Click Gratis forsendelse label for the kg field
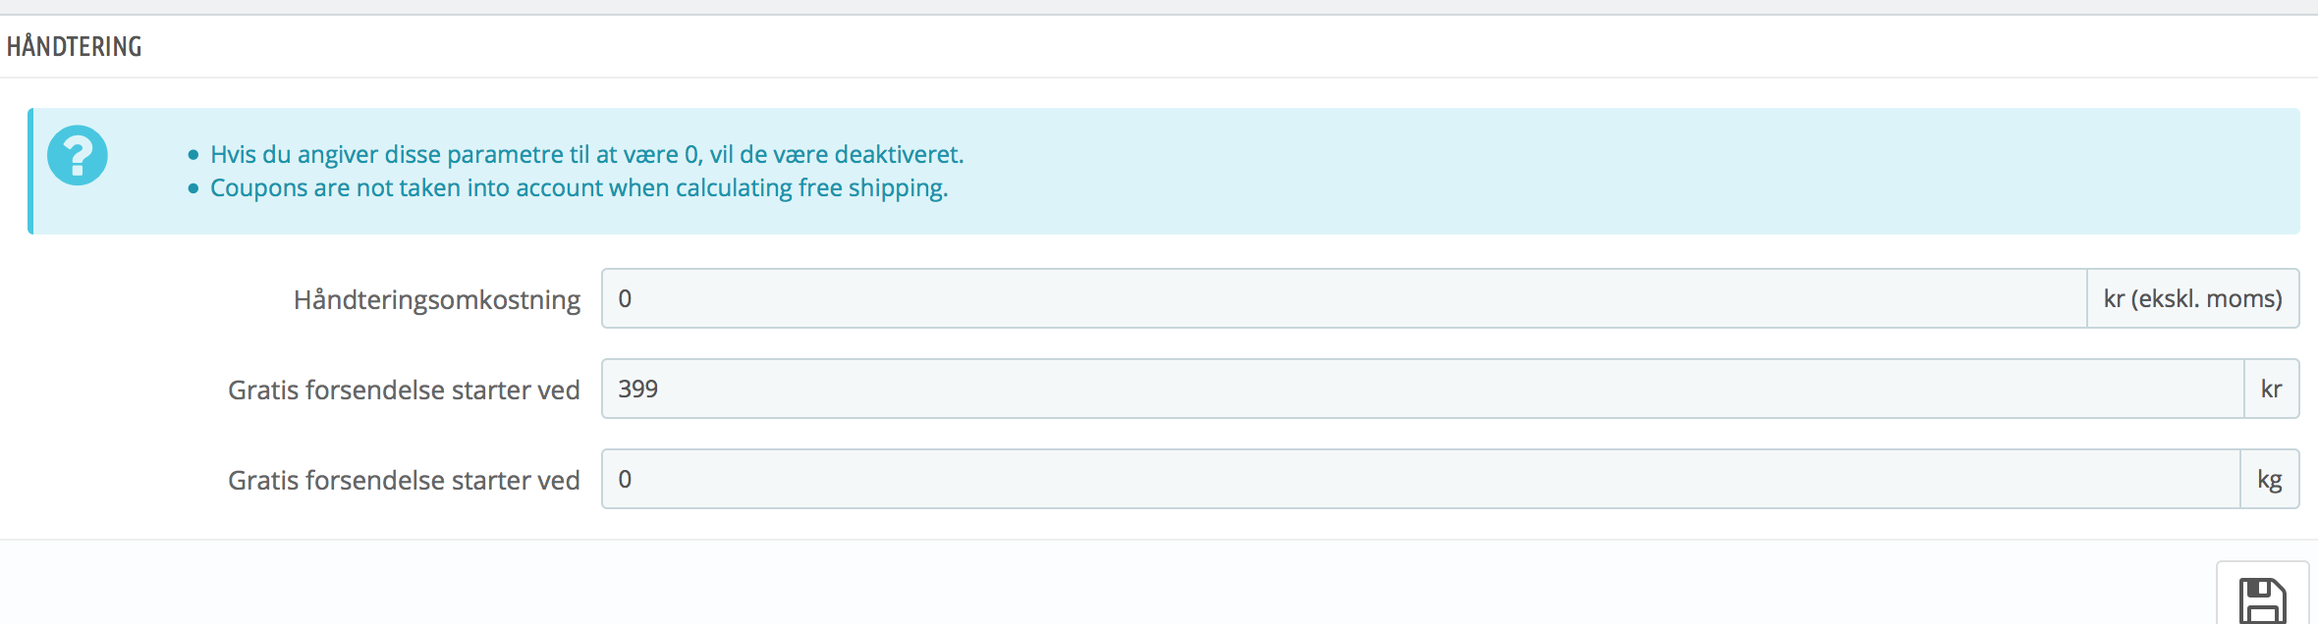Image resolution: width=2318 pixels, height=624 pixels. point(404,480)
